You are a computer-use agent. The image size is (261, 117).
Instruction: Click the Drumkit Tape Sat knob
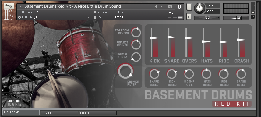tap(136, 57)
